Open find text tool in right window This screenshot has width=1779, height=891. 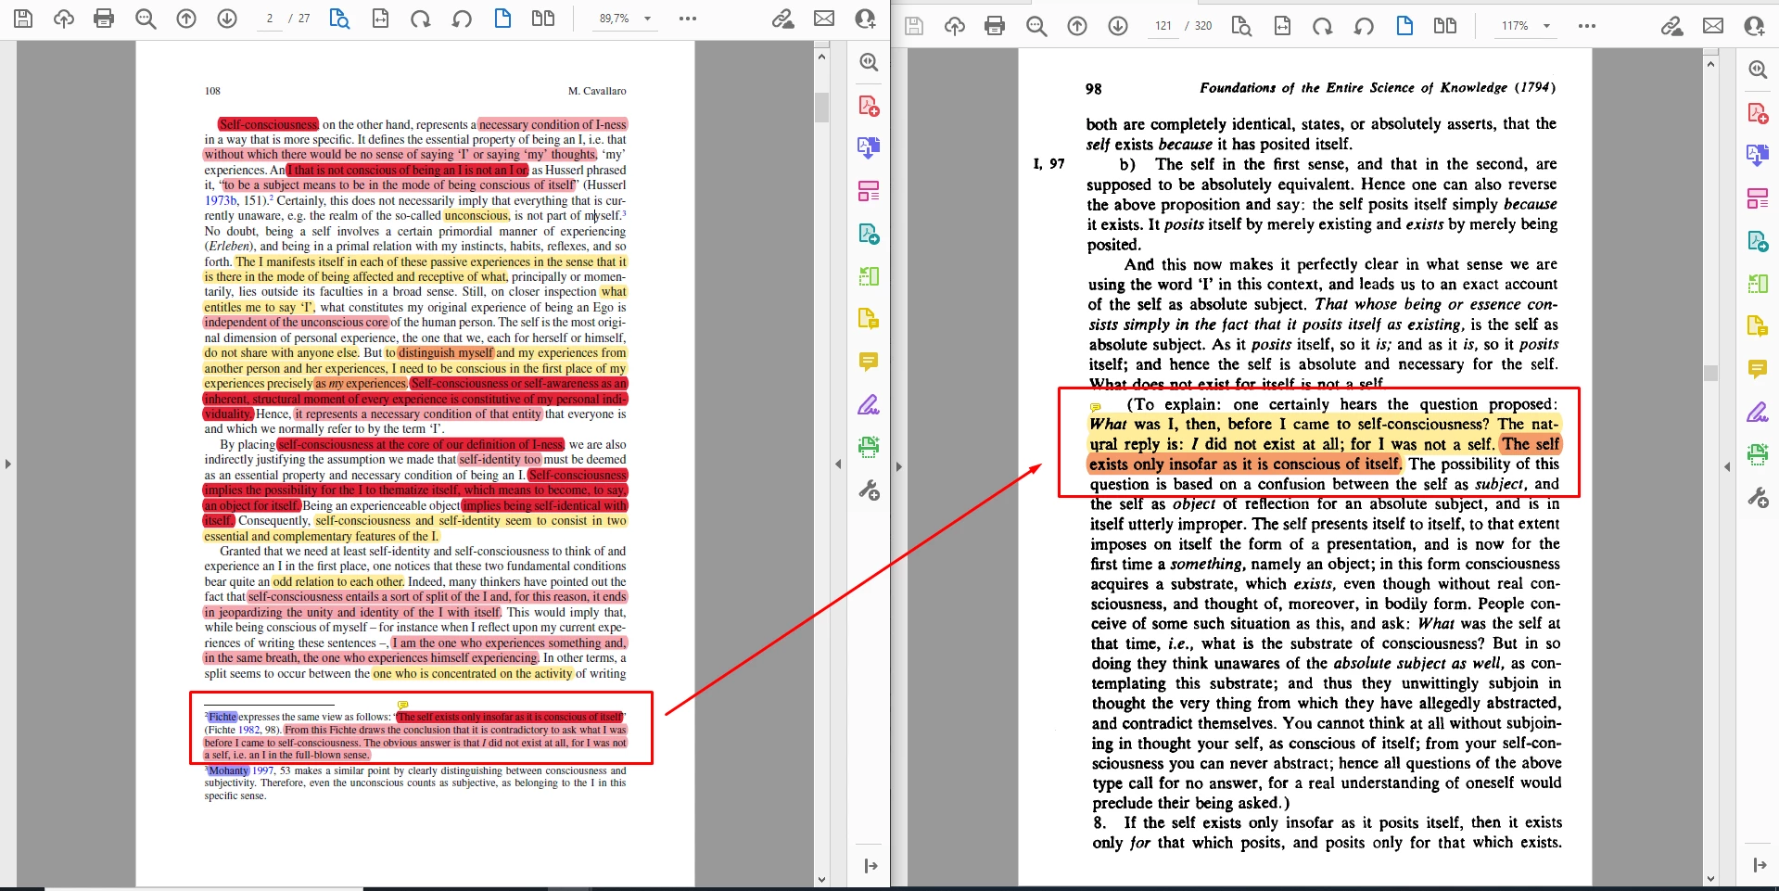pyautogui.click(x=1241, y=26)
